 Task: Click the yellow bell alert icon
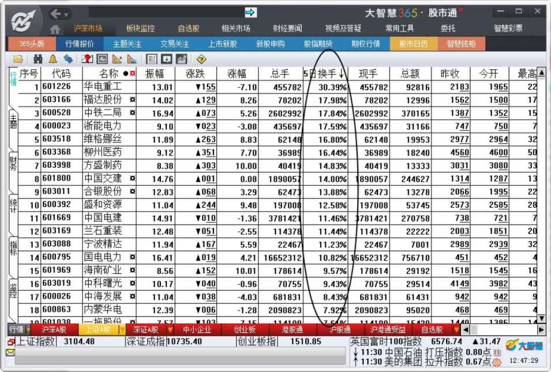point(53,59)
